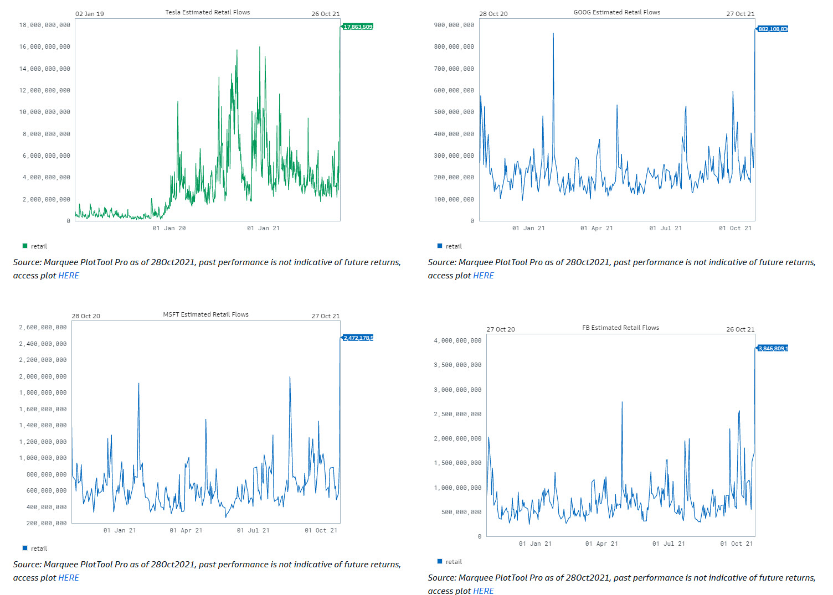Click the Tesla Estimated Retail Flows title
833x595 pixels.
point(207,12)
